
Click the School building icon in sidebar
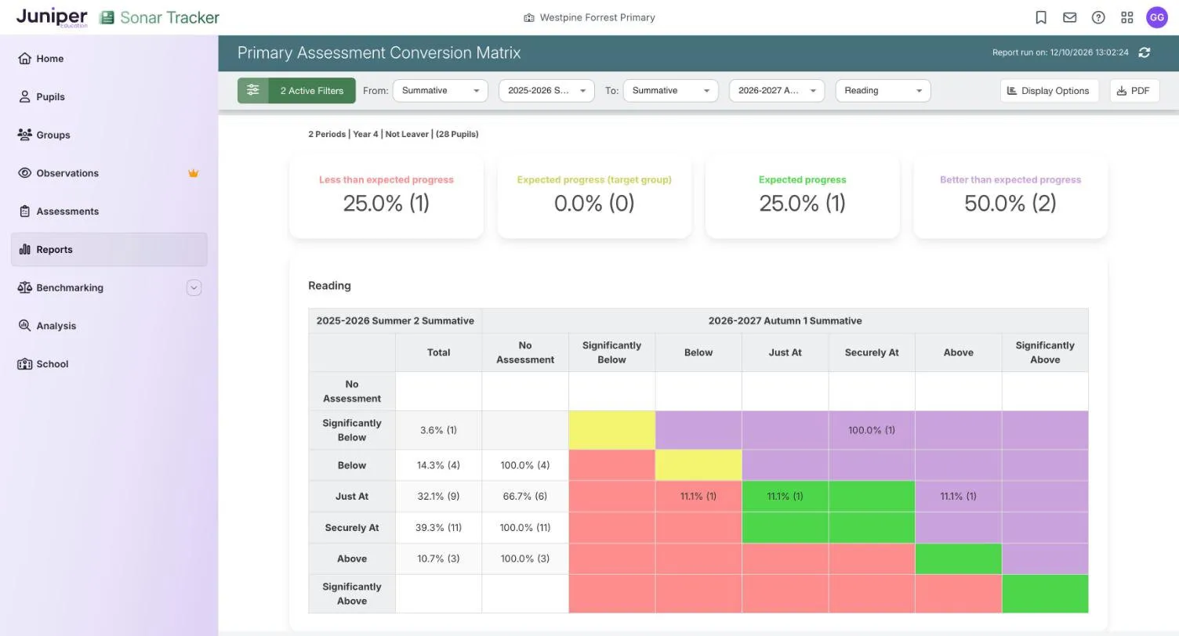point(24,364)
